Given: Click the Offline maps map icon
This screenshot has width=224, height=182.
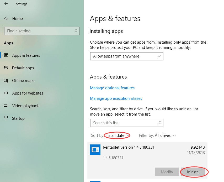Looking at the screenshot, I should tap(6, 81).
